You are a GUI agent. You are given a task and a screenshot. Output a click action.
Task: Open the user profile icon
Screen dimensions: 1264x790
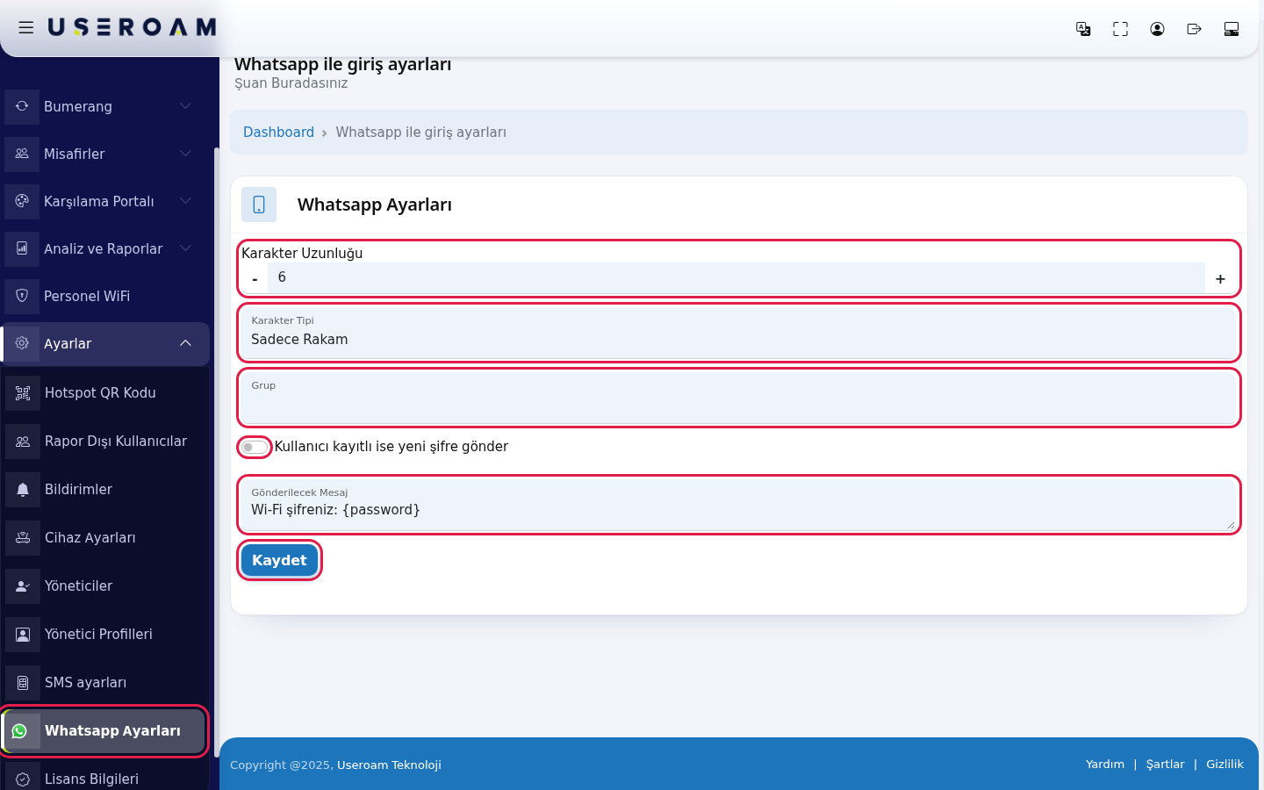[x=1157, y=29]
